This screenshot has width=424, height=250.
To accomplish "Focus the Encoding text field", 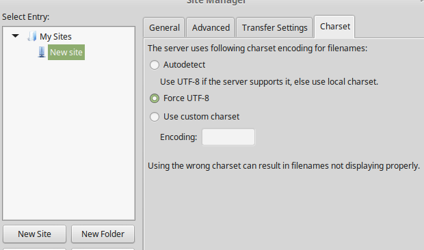I will (x=228, y=137).
